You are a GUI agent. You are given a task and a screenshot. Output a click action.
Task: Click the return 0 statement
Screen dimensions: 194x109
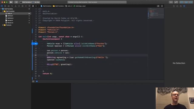pos(48,74)
